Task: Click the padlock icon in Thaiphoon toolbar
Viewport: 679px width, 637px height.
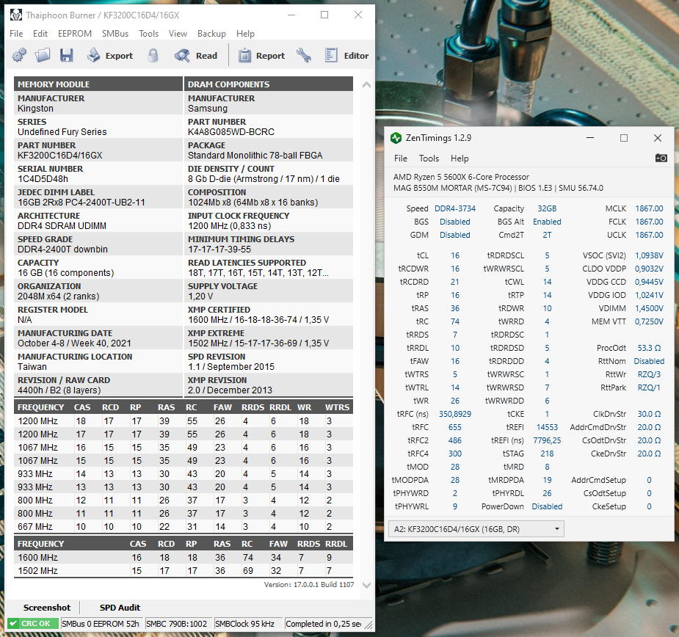Action: [x=153, y=56]
